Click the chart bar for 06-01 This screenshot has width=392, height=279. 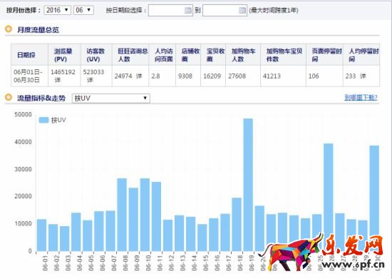pyautogui.click(x=42, y=235)
